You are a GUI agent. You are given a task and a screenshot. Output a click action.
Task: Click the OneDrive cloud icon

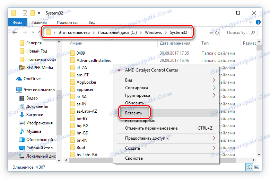coord(19,79)
